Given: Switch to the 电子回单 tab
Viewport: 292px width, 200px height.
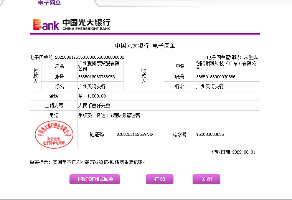Looking at the screenshot, I should [49, 3].
